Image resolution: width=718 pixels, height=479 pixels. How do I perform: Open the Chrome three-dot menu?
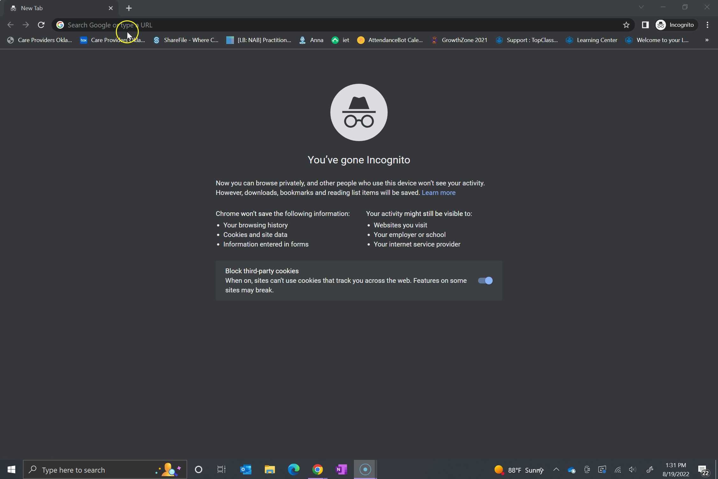coord(707,25)
